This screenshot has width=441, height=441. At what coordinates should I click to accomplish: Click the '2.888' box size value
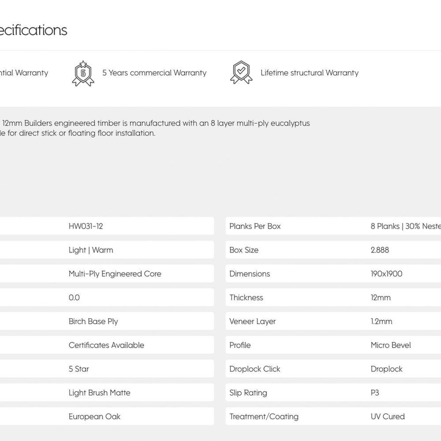[380, 250]
